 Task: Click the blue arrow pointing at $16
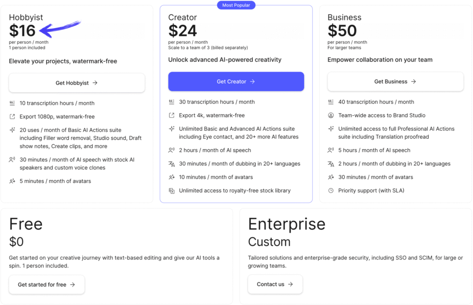pos(60,29)
